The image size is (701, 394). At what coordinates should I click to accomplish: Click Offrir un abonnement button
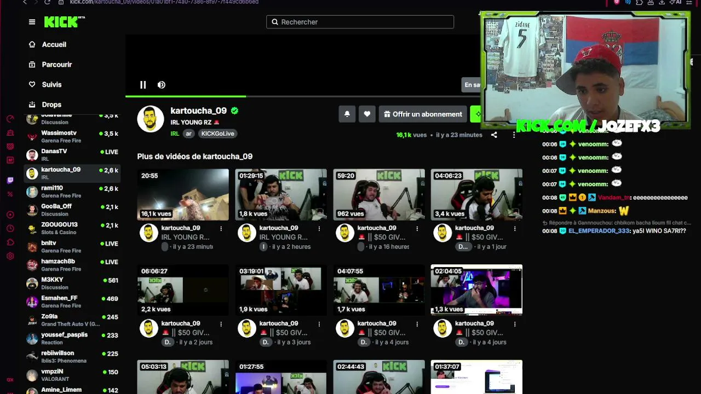tap(423, 114)
